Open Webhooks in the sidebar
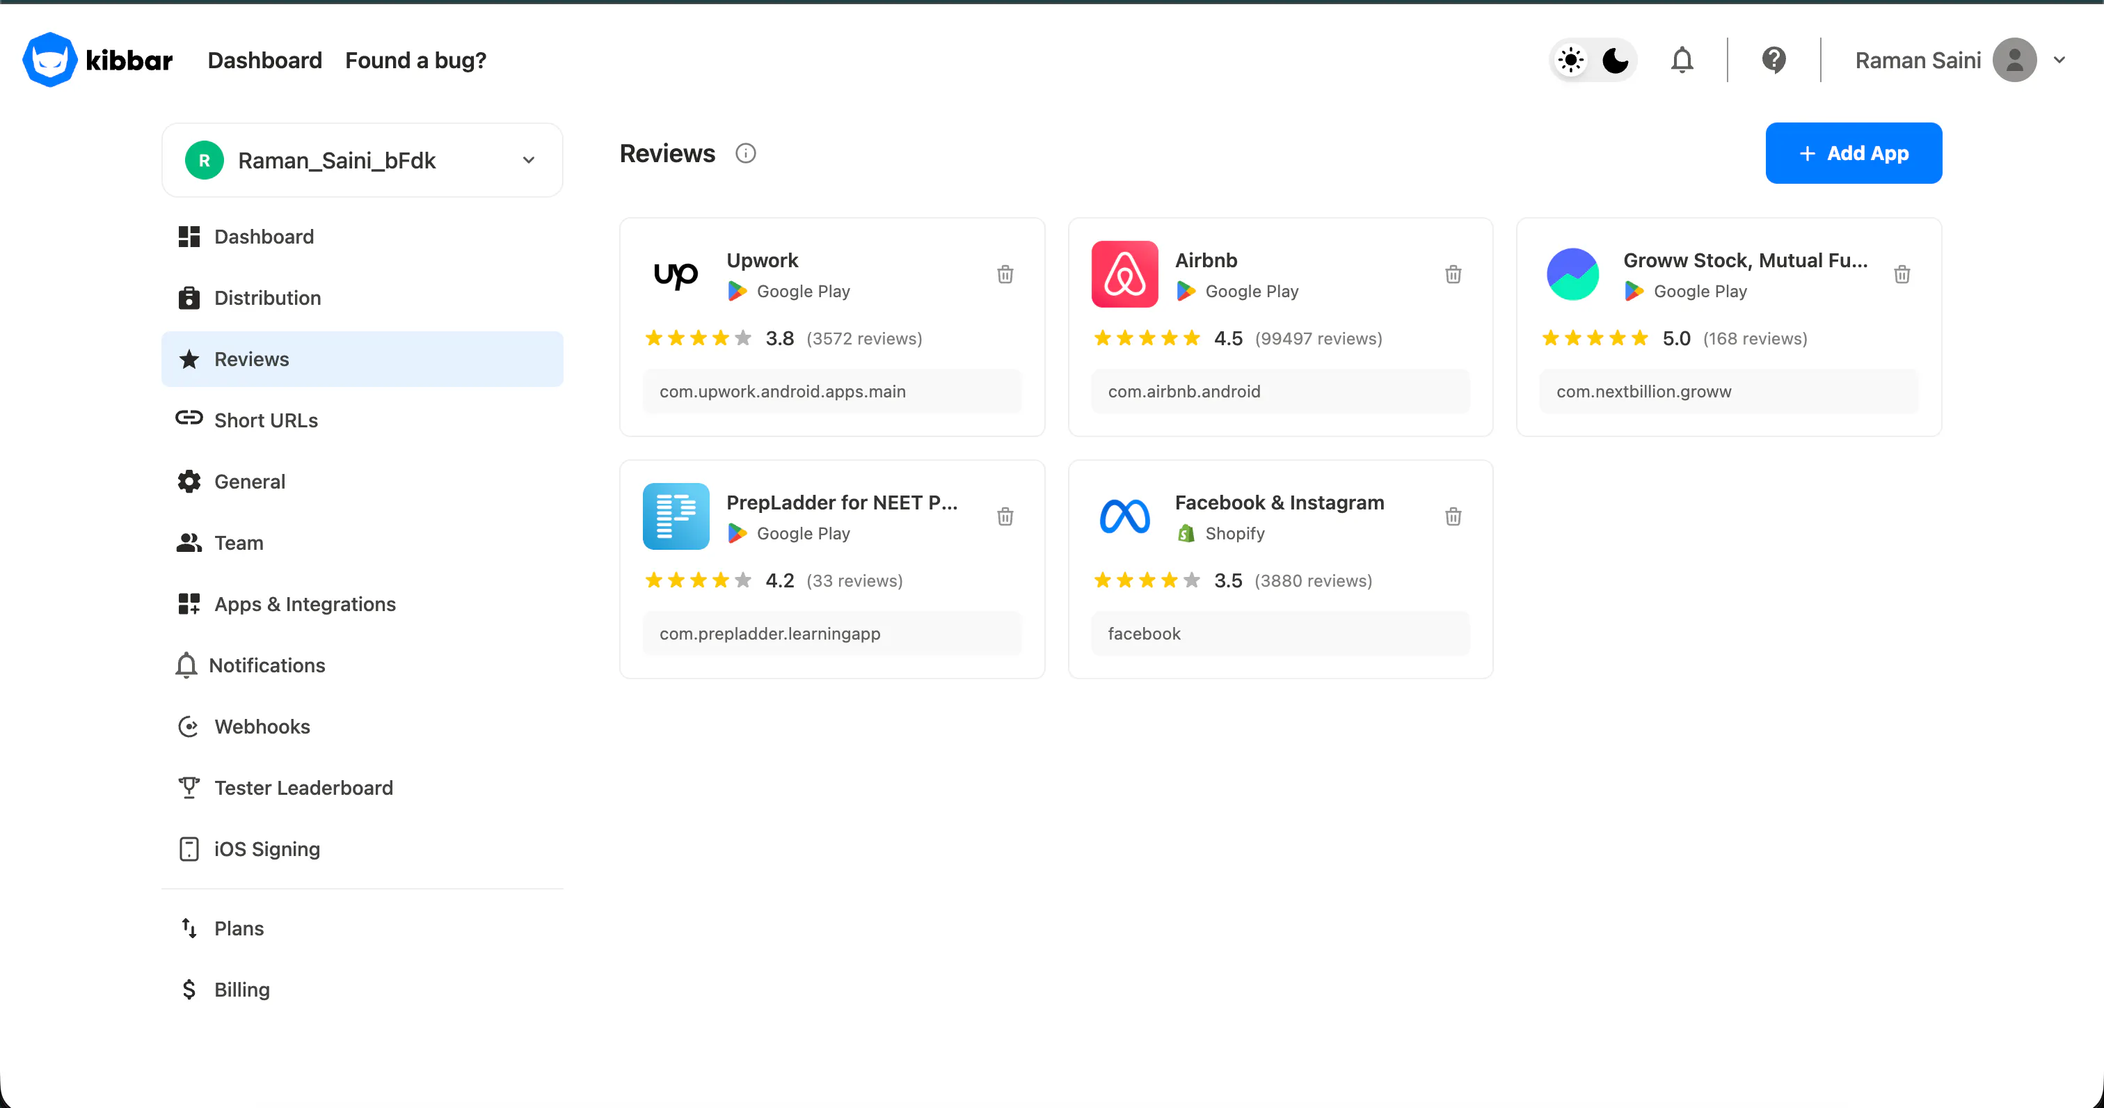 tap(362, 727)
